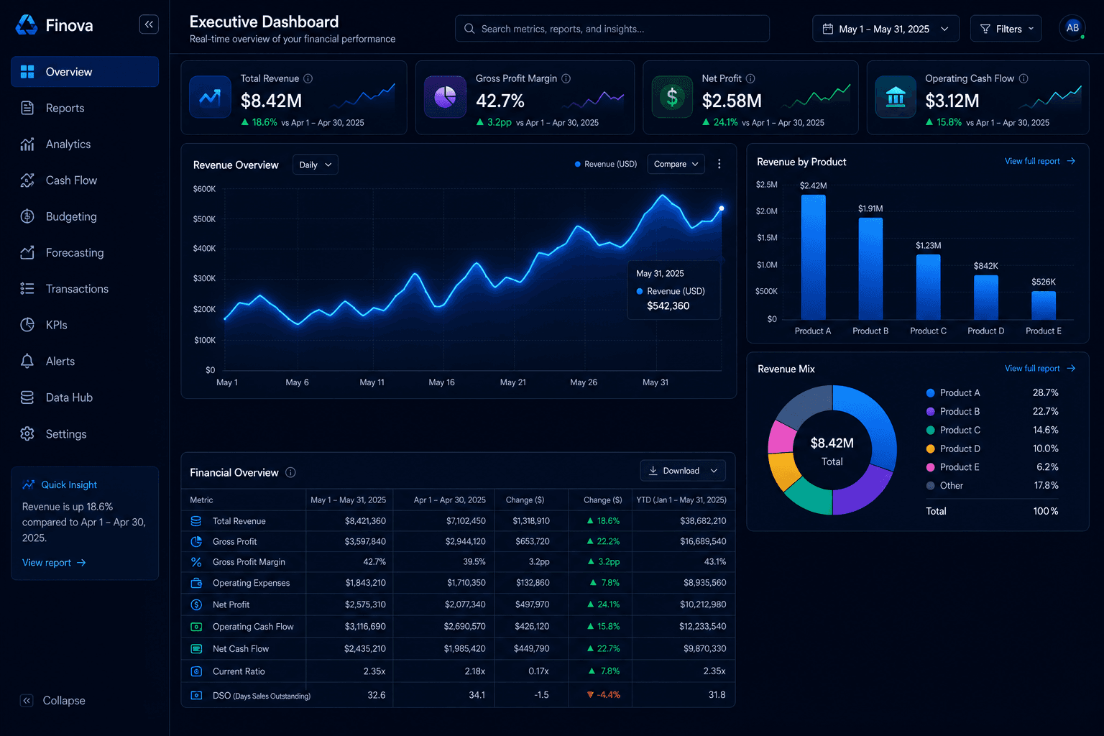Click Product C green legend dot

(x=931, y=430)
